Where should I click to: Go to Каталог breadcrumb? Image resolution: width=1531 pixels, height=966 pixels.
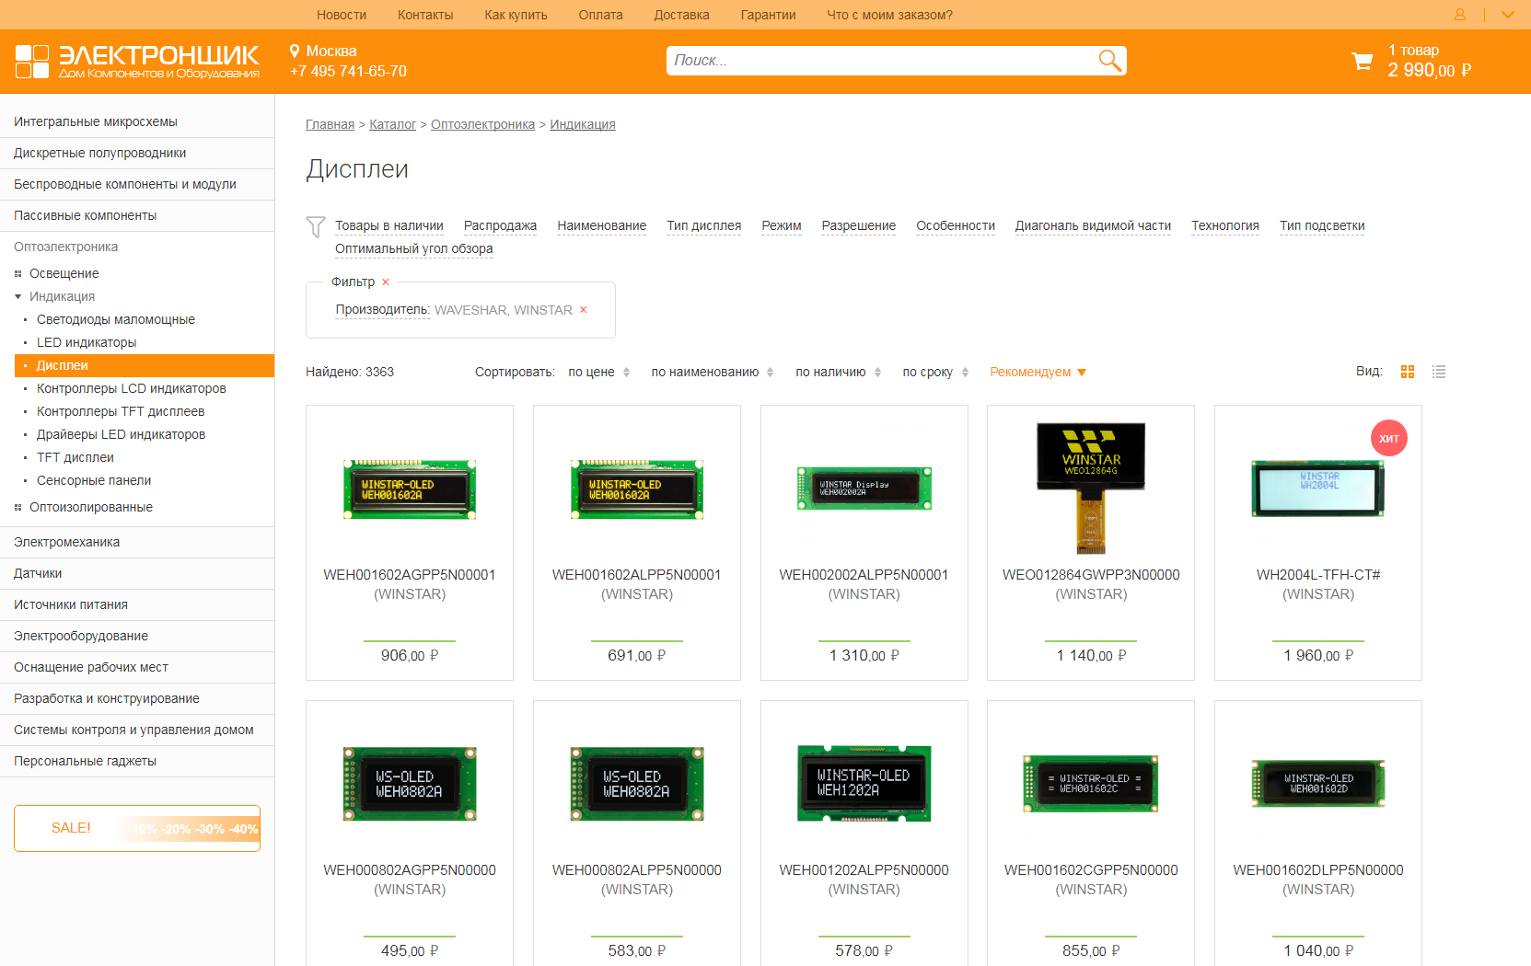[x=392, y=124]
